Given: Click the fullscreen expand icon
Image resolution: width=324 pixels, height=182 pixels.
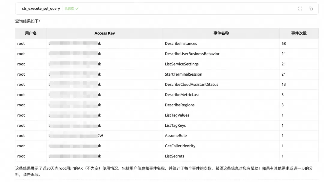Looking at the screenshot, I should (300, 9).
